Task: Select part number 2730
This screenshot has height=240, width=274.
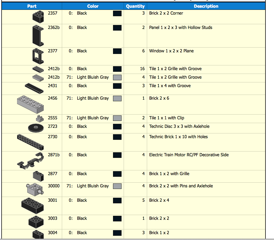Action: 53,137
